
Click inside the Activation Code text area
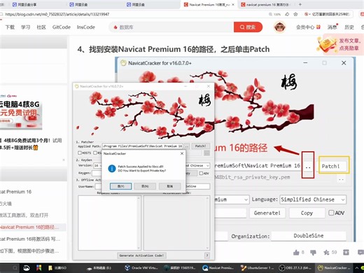coord(175,223)
